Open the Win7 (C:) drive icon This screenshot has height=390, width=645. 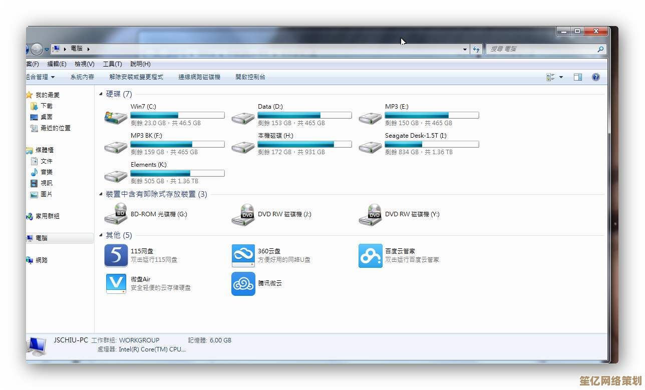coord(116,117)
